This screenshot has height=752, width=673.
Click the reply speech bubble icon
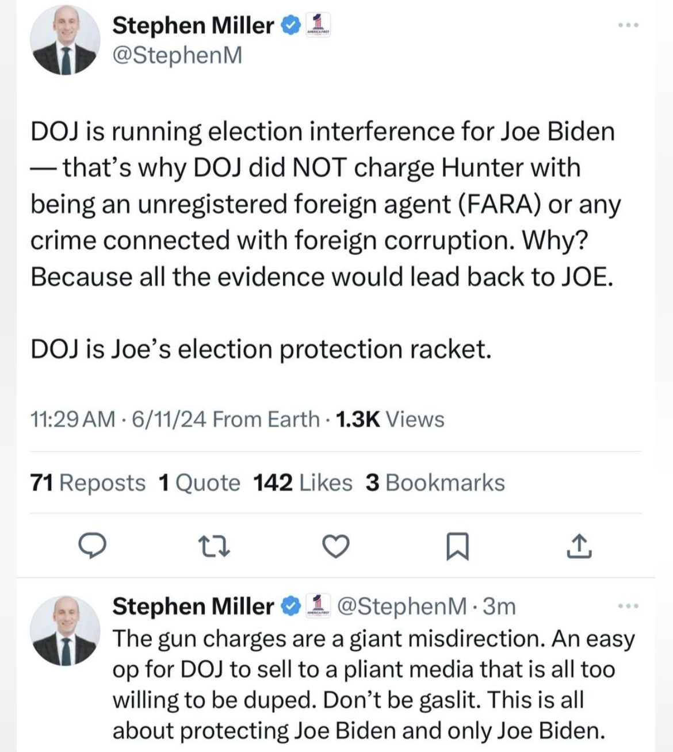pyautogui.click(x=92, y=546)
